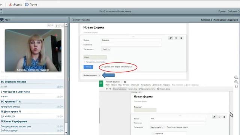Click second chat toolbar icon above video
240x135 pixels.
[52, 25]
